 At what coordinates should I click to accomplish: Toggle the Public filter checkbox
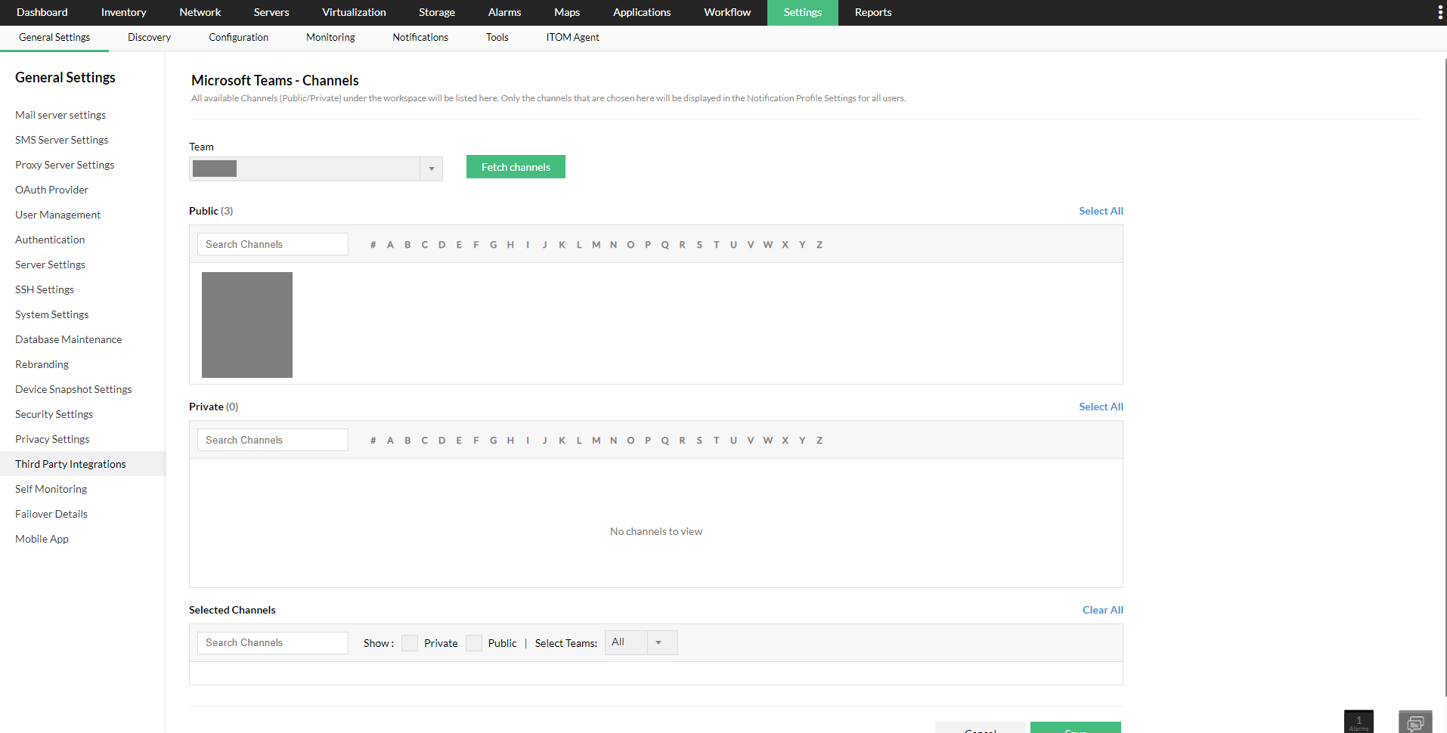click(474, 643)
